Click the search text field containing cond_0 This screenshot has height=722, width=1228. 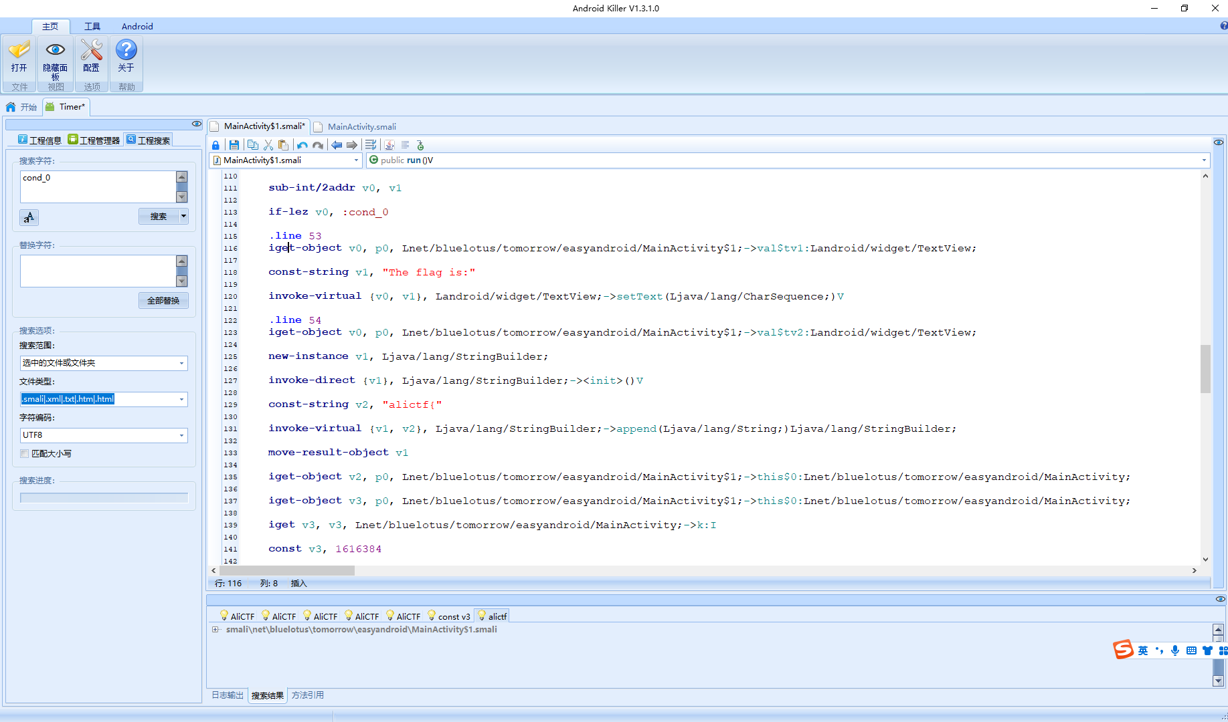tap(98, 187)
